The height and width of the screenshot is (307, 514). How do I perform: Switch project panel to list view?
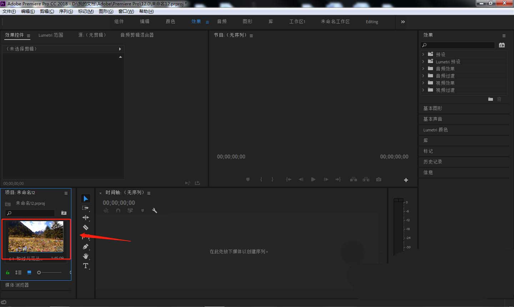click(x=19, y=272)
